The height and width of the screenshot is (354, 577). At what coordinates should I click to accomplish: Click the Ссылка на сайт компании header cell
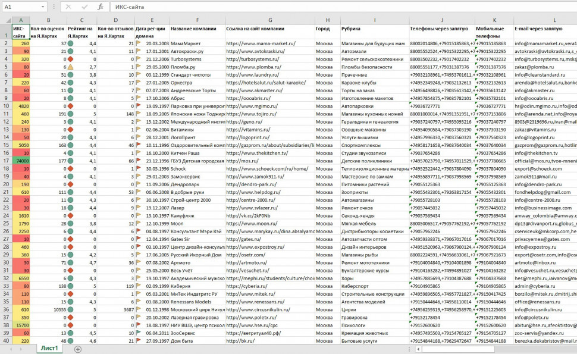point(270,32)
